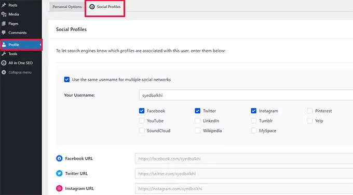Click the "Instagram URL" label text
Image resolution: width=353 pixels, height=195 pixels.
pos(79,188)
